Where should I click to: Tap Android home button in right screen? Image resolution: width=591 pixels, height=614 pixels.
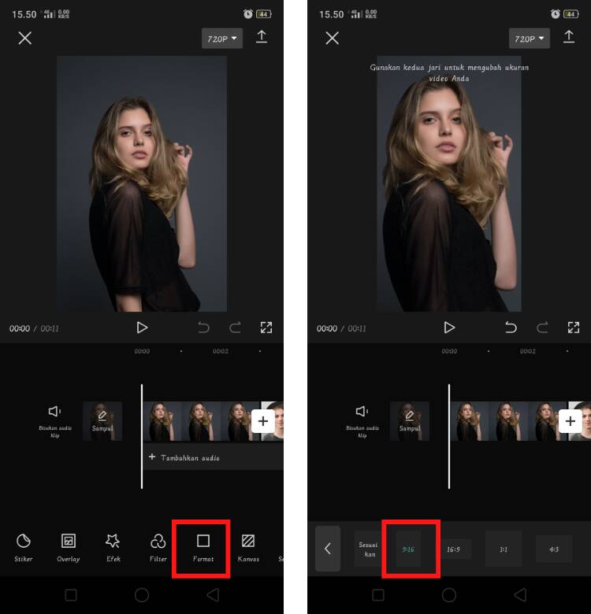click(x=449, y=595)
